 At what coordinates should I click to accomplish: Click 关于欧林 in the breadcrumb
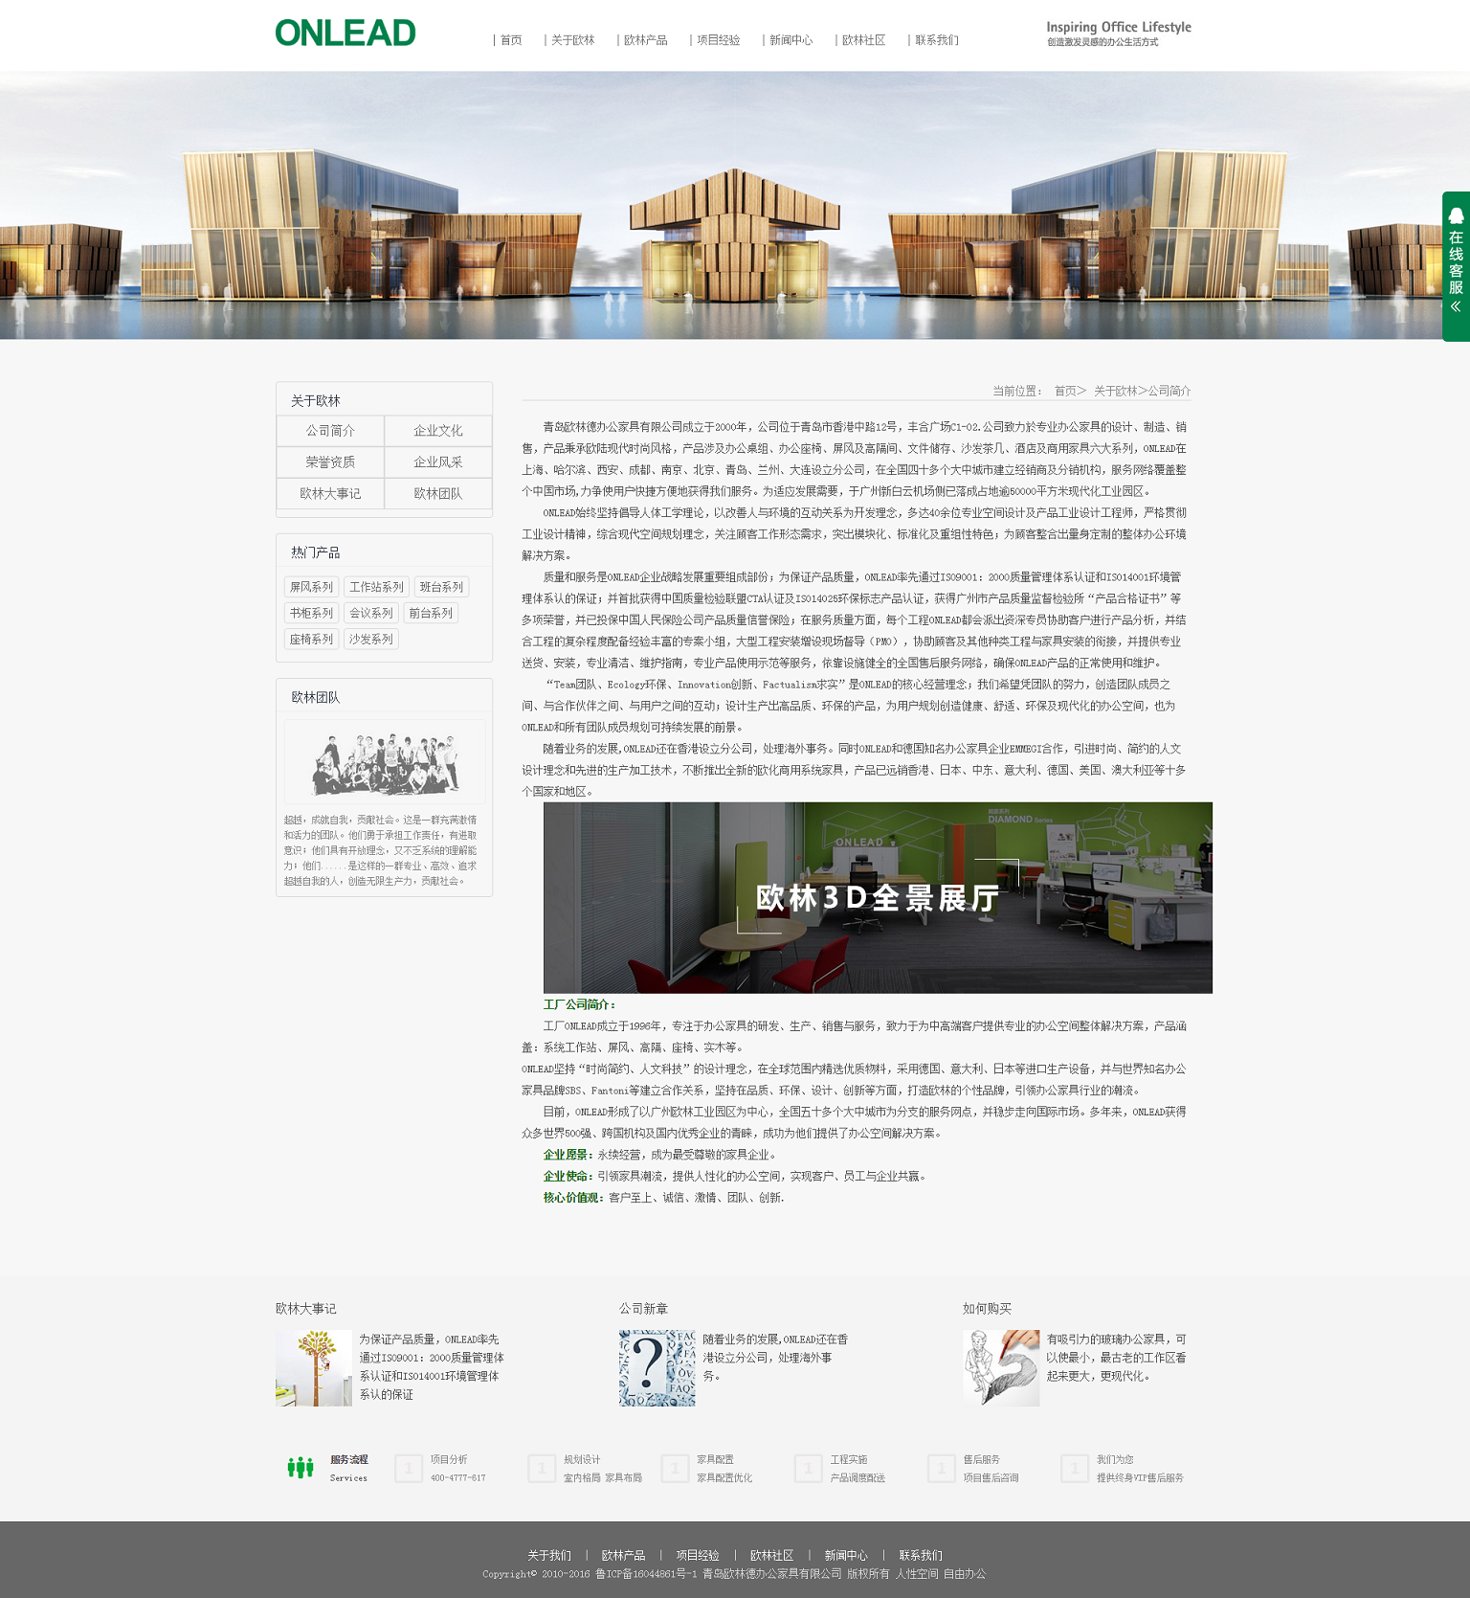coord(1116,391)
